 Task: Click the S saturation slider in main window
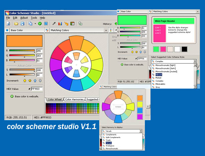22,70
